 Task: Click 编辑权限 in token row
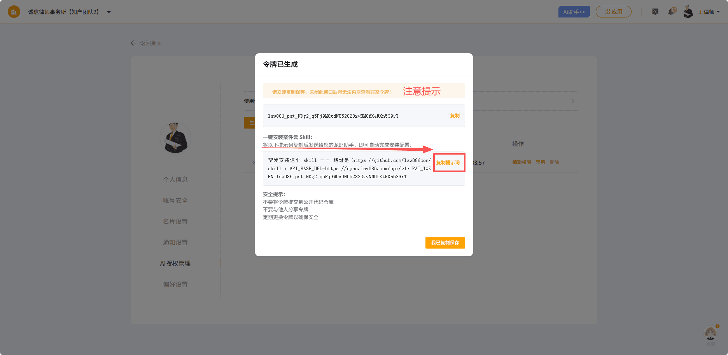click(521, 162)
